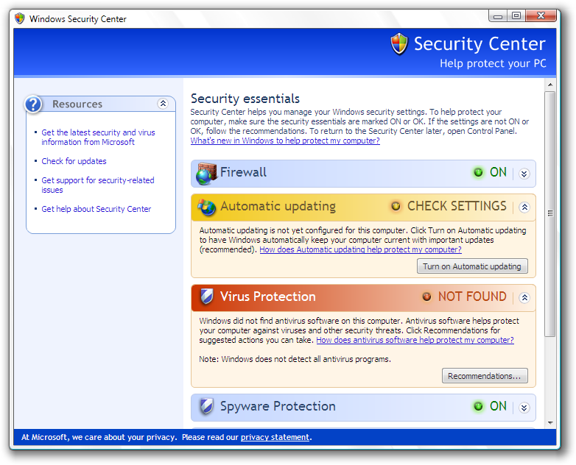Click the title bar Windows Security Center icon
576x465 pixels.
[19, 18]
